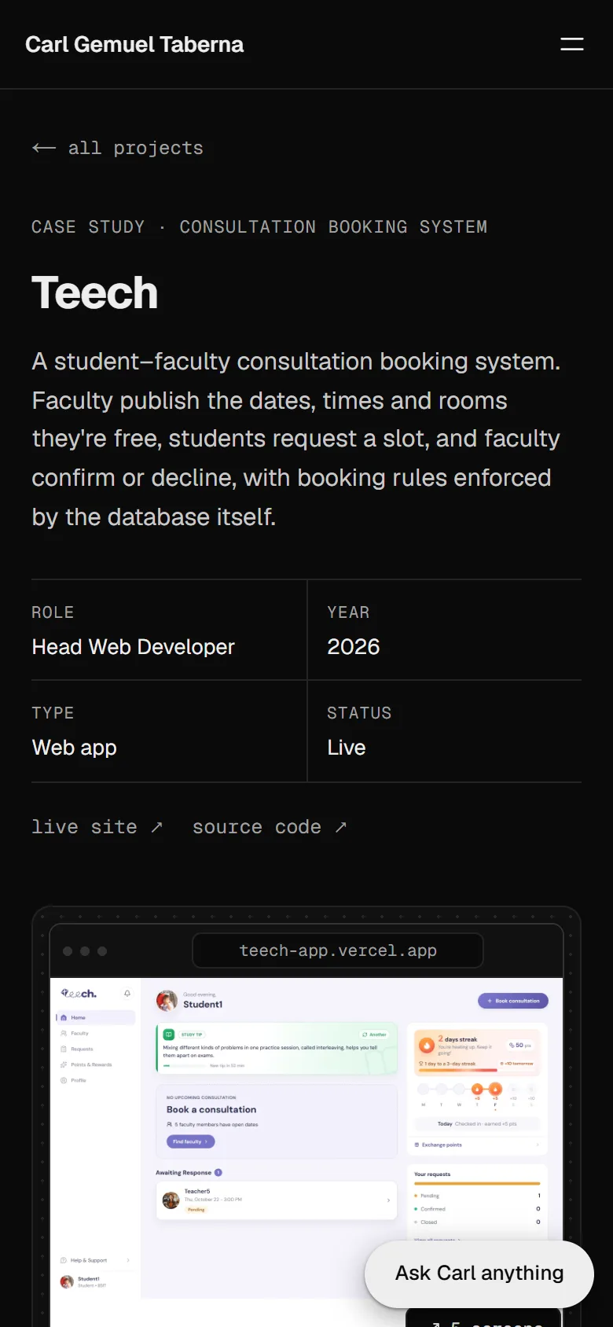Open the hamburger navigation menu
Image resolution: width=613 pixels, height=1327 pixels.
[x=571, y=44]
